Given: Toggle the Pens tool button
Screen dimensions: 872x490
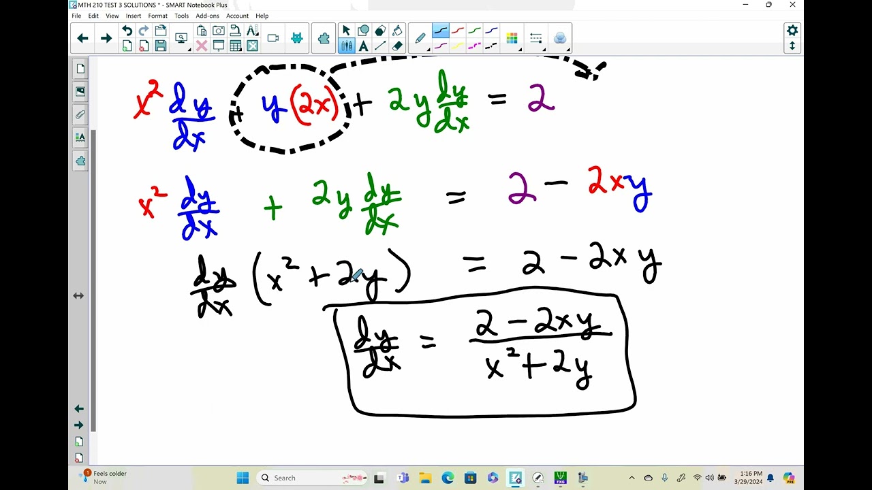Looking at the screenshot, I should click(x=346, y=46).
